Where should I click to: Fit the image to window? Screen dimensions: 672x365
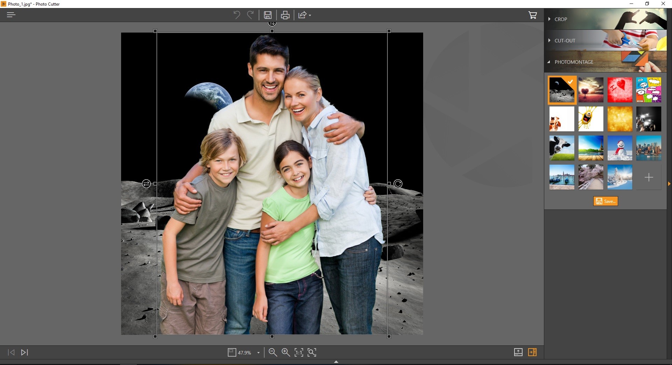[x=312, y=352]
